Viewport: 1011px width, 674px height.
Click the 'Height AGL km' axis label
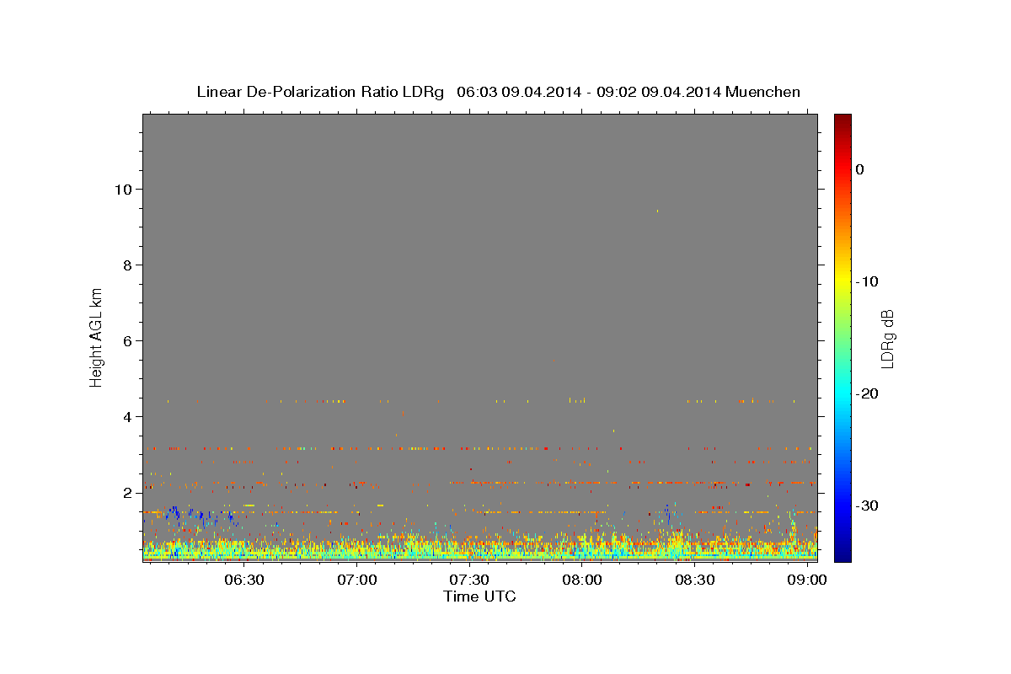point(96,336)
